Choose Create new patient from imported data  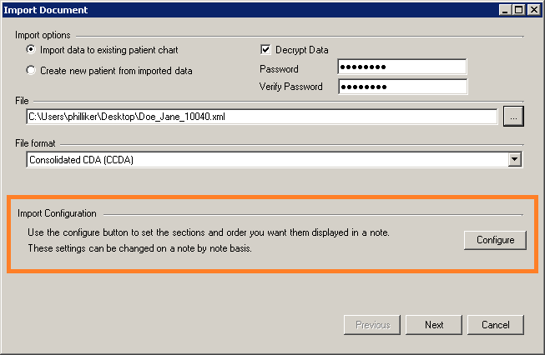pyautogui.click(x=32, y=71)
